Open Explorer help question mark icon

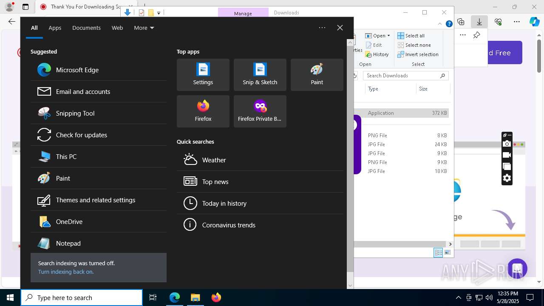click(x=449, y=24)
